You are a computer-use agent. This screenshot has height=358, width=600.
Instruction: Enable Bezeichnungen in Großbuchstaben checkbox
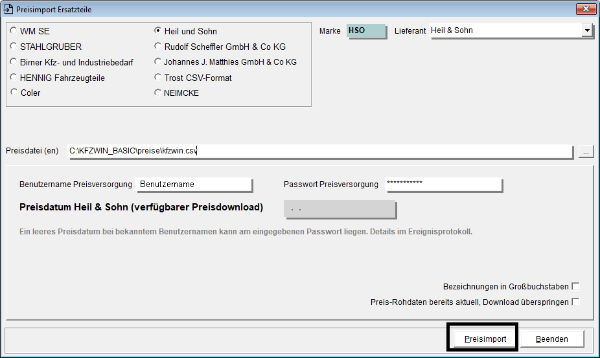click(x=575, y=286)
